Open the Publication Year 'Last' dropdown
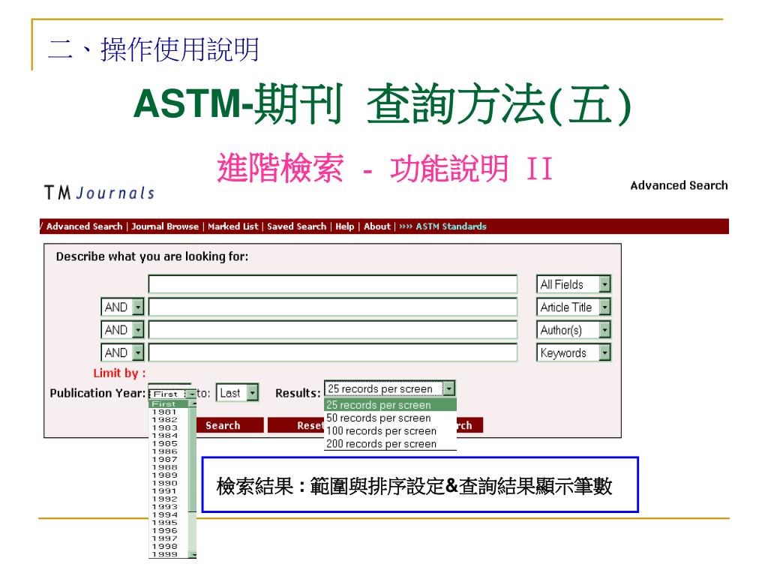The width and height of the screenshot is (768, 576). (x=237, y=393)
